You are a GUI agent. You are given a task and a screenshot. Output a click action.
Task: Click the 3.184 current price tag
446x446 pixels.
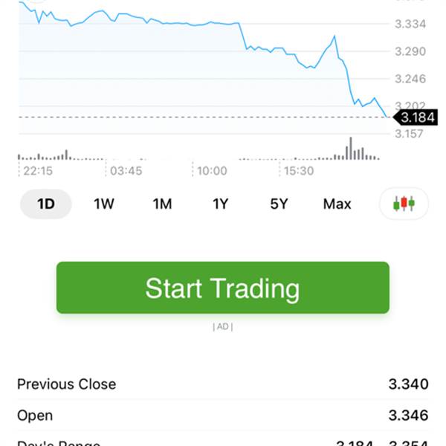(416, 117)
